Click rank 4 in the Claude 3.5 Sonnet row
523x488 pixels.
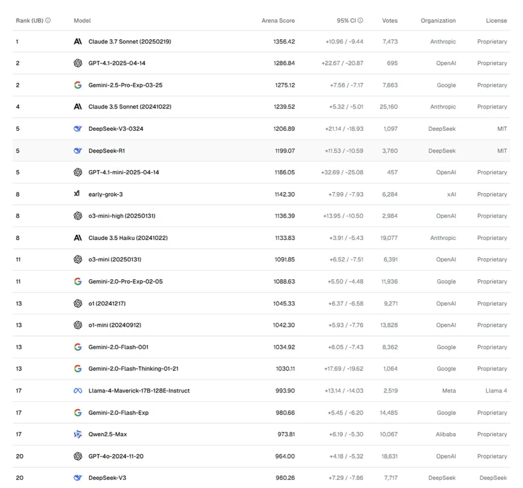tap(17, 107)
